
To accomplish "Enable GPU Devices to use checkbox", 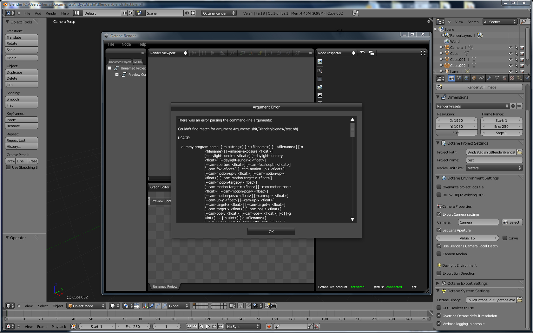I will [x=439, y=308].
